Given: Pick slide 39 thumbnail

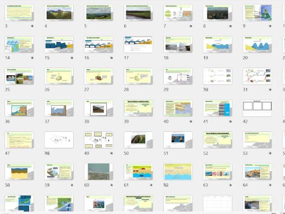Looking at the screenshot, I should [x=138, y=108].
